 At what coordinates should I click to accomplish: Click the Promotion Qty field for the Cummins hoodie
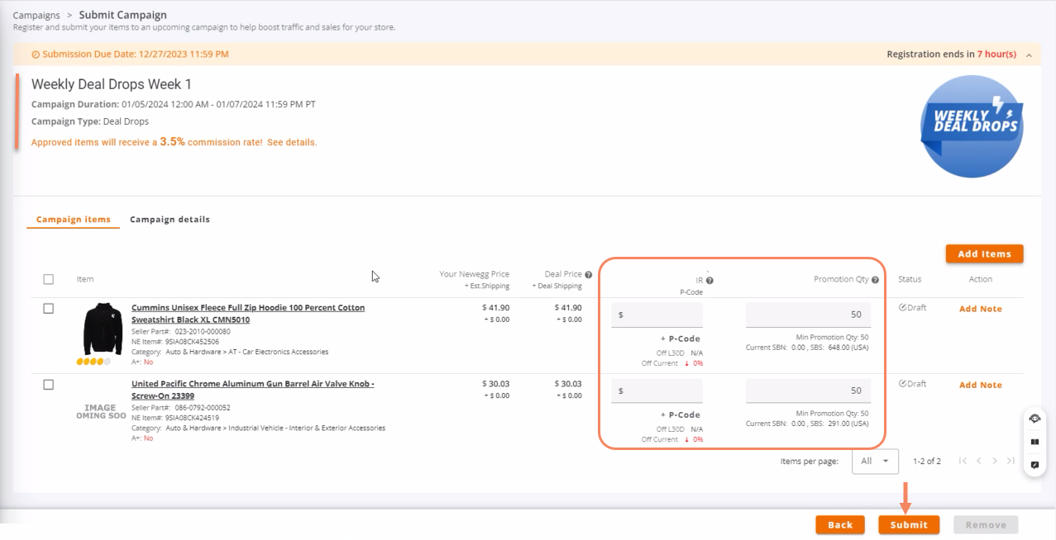[x=808, y=315]
